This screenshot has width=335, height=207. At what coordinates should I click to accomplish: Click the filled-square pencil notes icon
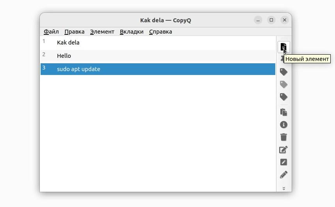click(283, 162)
